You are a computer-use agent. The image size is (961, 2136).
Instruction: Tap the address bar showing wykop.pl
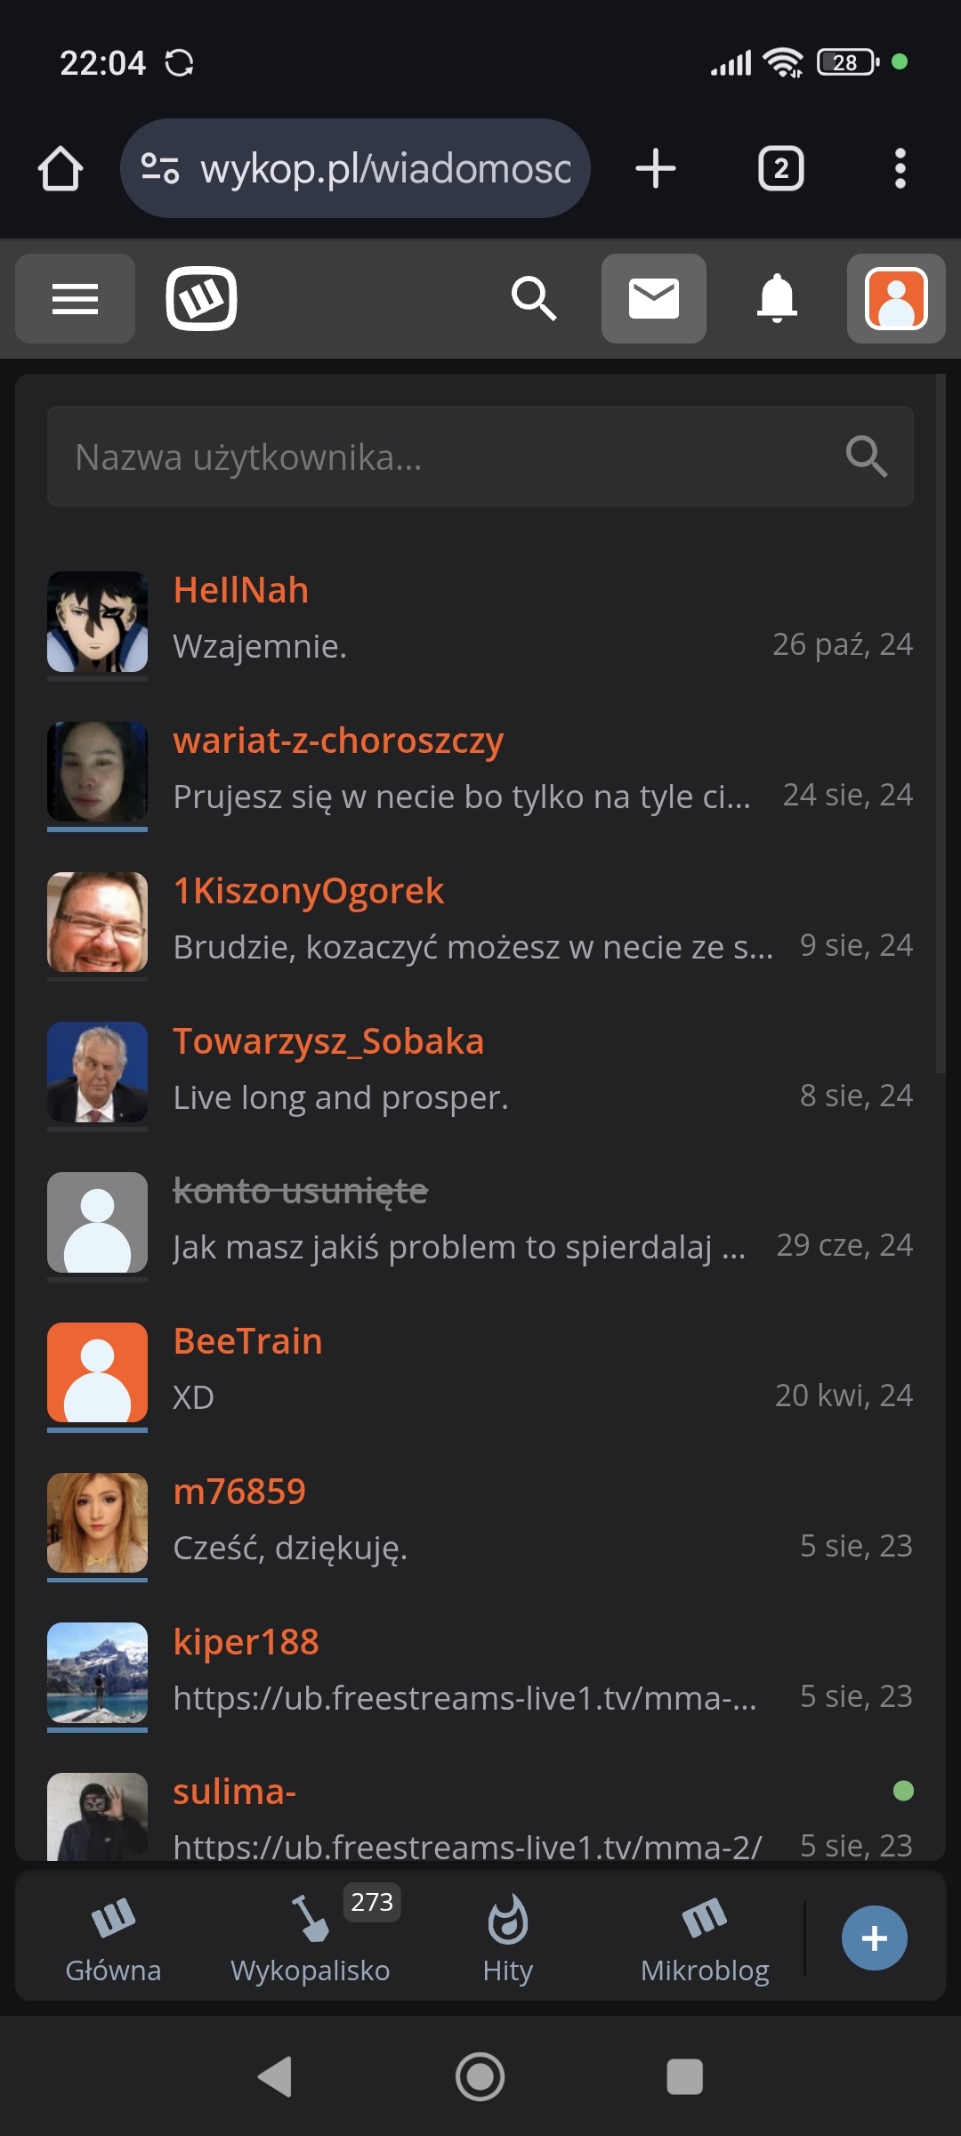[x=355, y=168]
